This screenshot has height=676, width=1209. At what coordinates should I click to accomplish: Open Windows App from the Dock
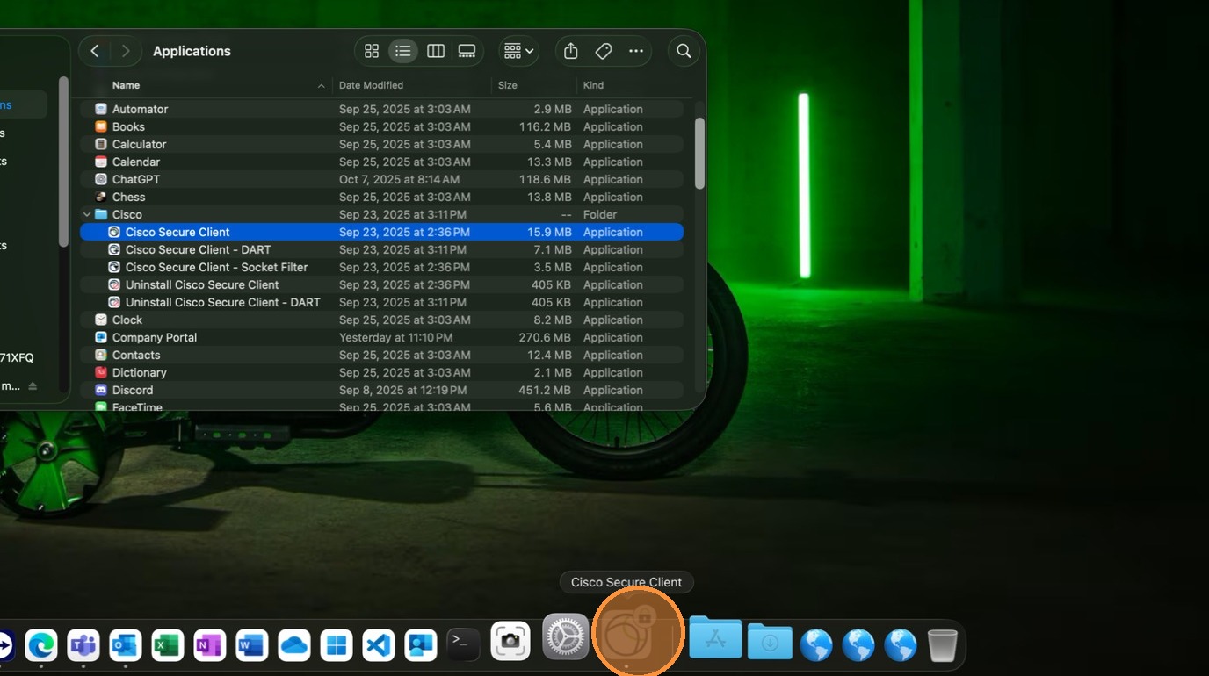tap(337, 645)
